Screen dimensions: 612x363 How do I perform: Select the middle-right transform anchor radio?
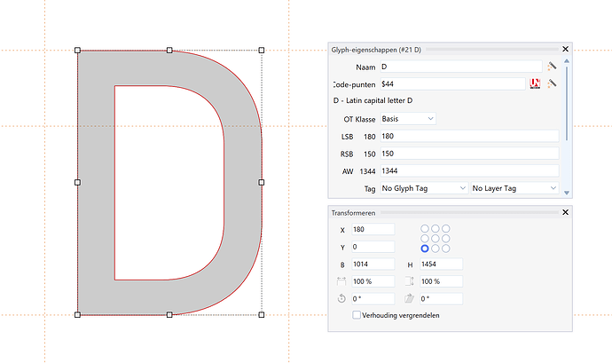(x=446, y=239)
